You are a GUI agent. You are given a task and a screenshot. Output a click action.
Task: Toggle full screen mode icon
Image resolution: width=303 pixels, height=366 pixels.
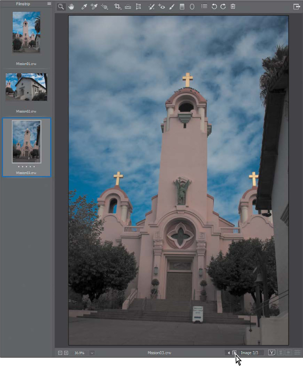click(297, 7)
